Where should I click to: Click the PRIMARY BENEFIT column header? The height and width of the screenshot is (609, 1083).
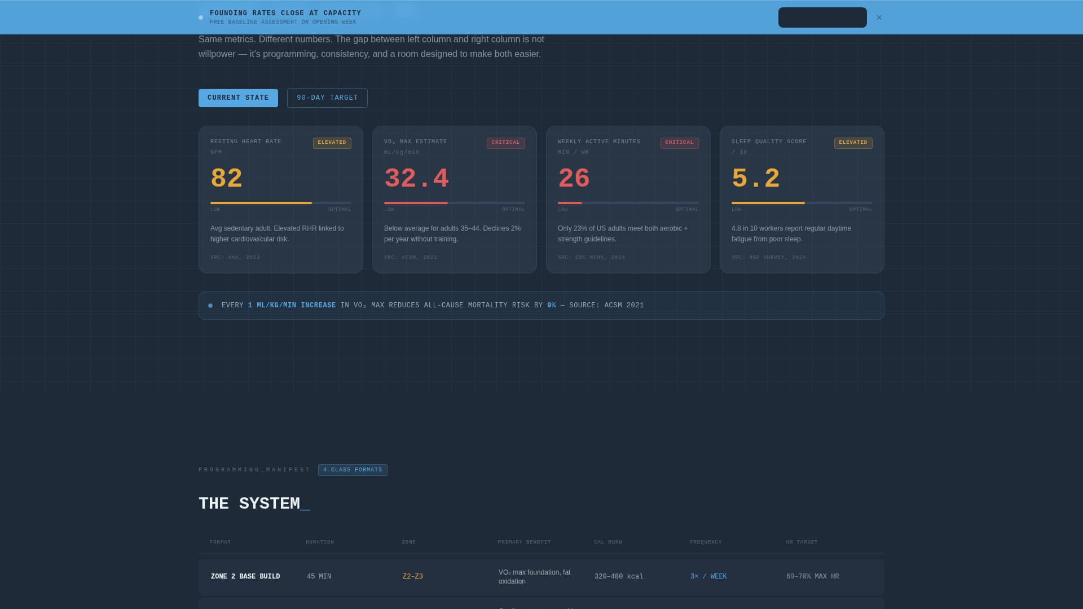pos(525,542)
